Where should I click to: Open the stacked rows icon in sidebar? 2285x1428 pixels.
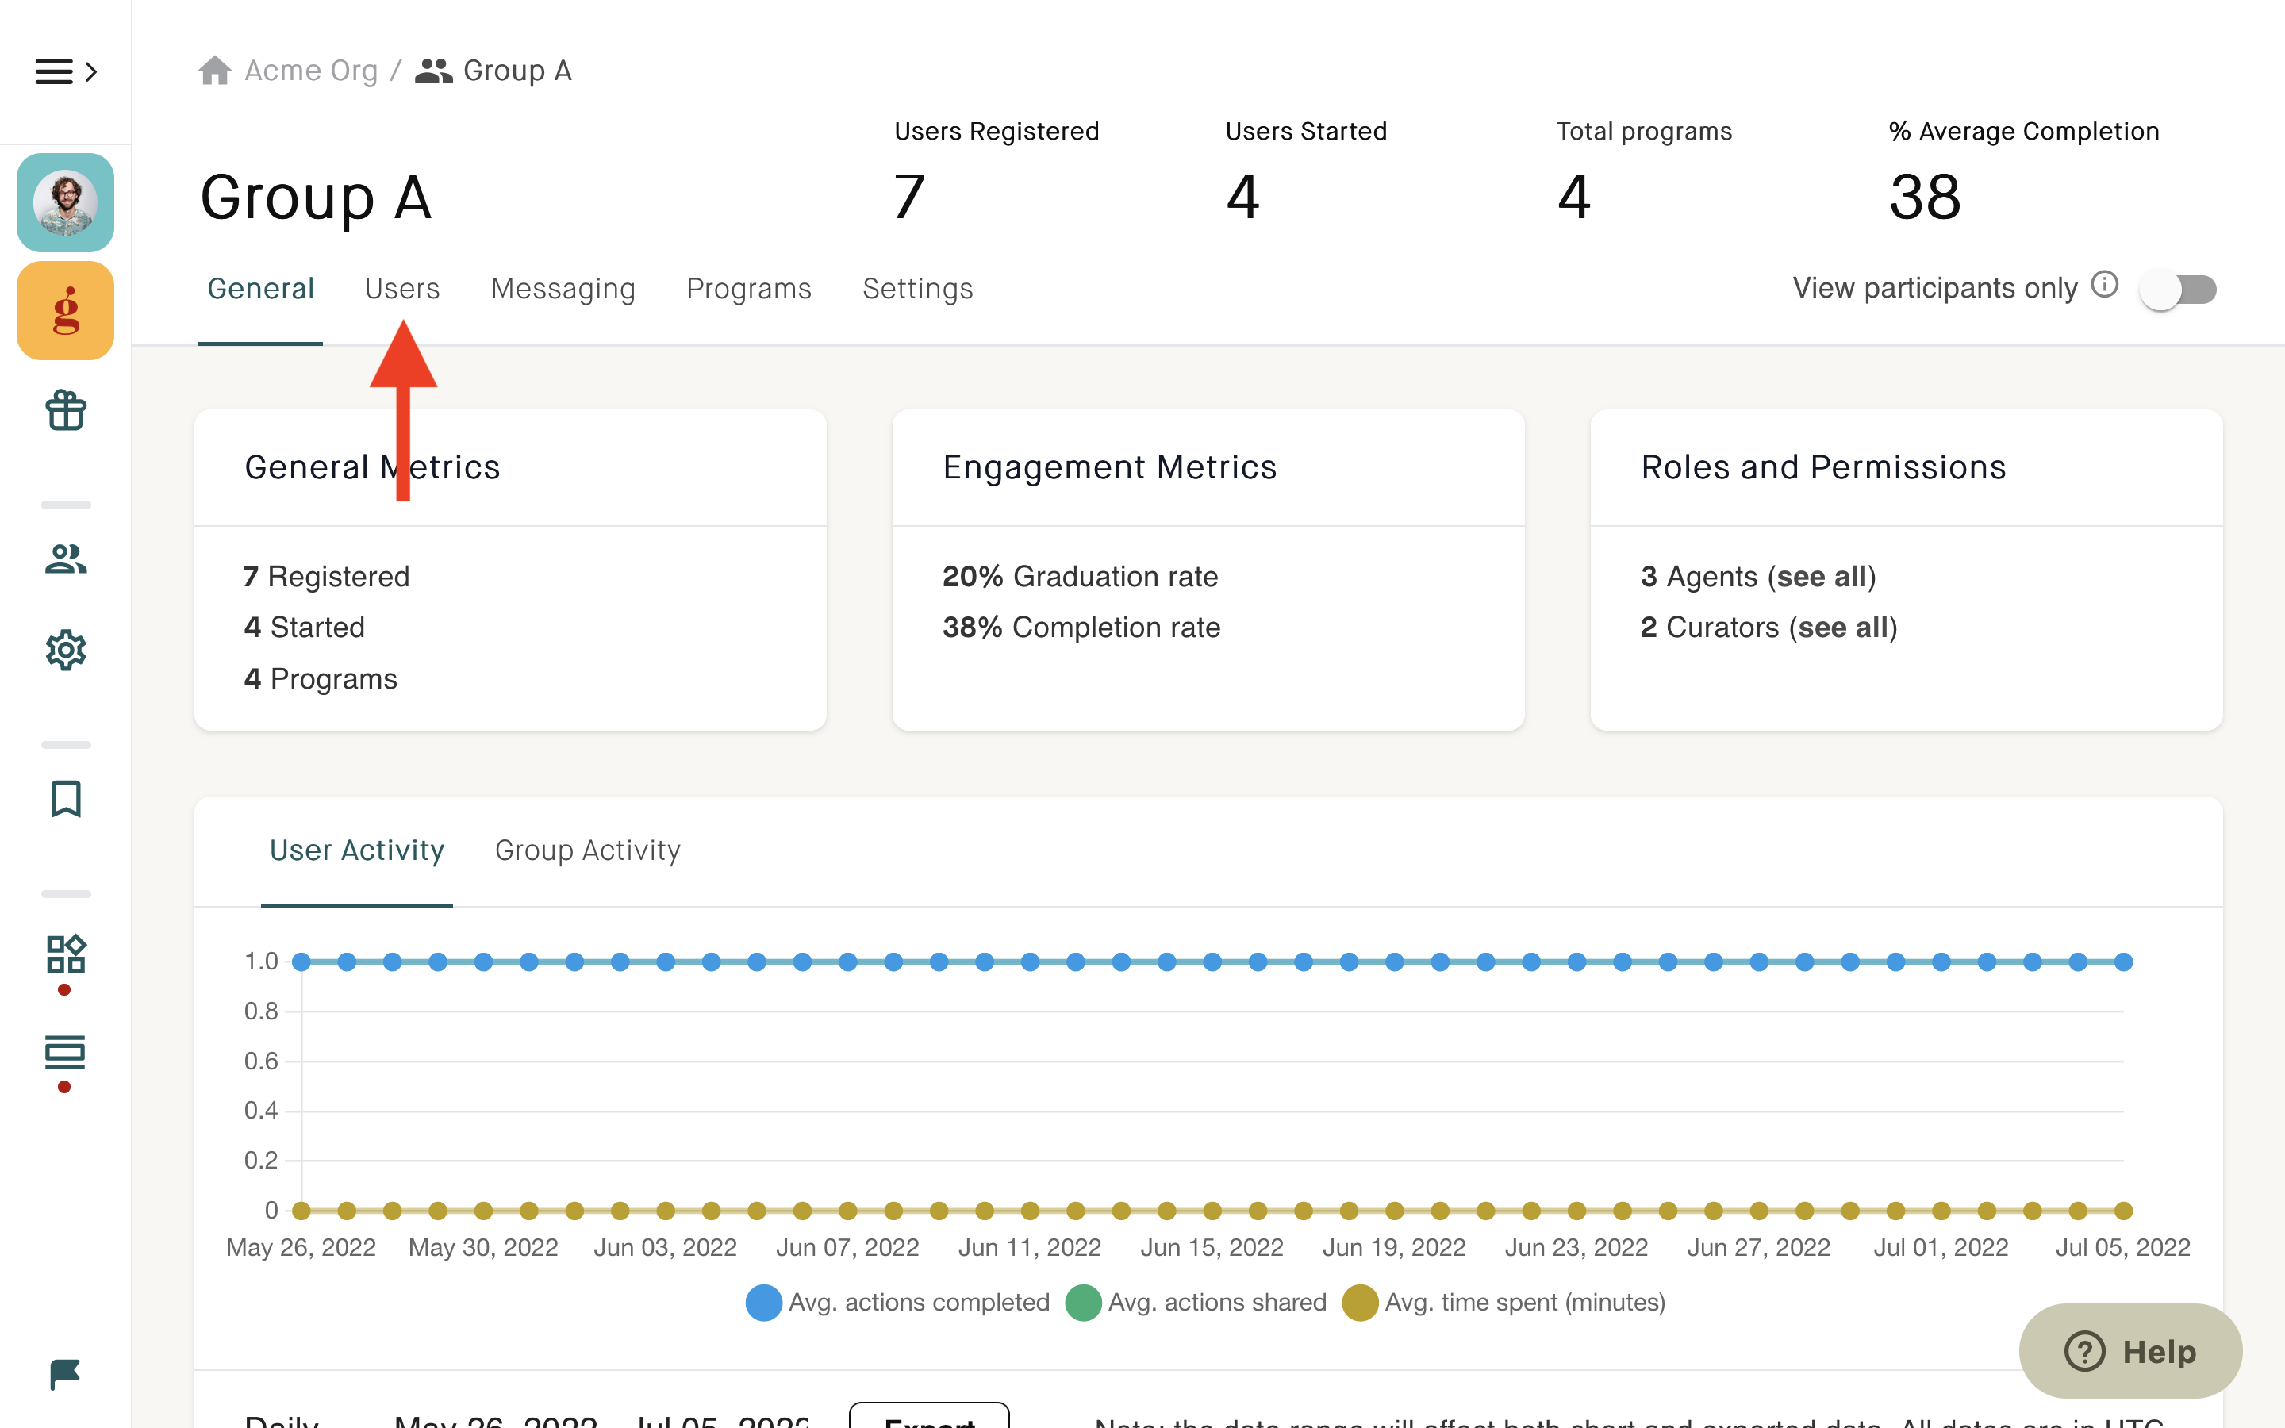[x=65, y=1052]
